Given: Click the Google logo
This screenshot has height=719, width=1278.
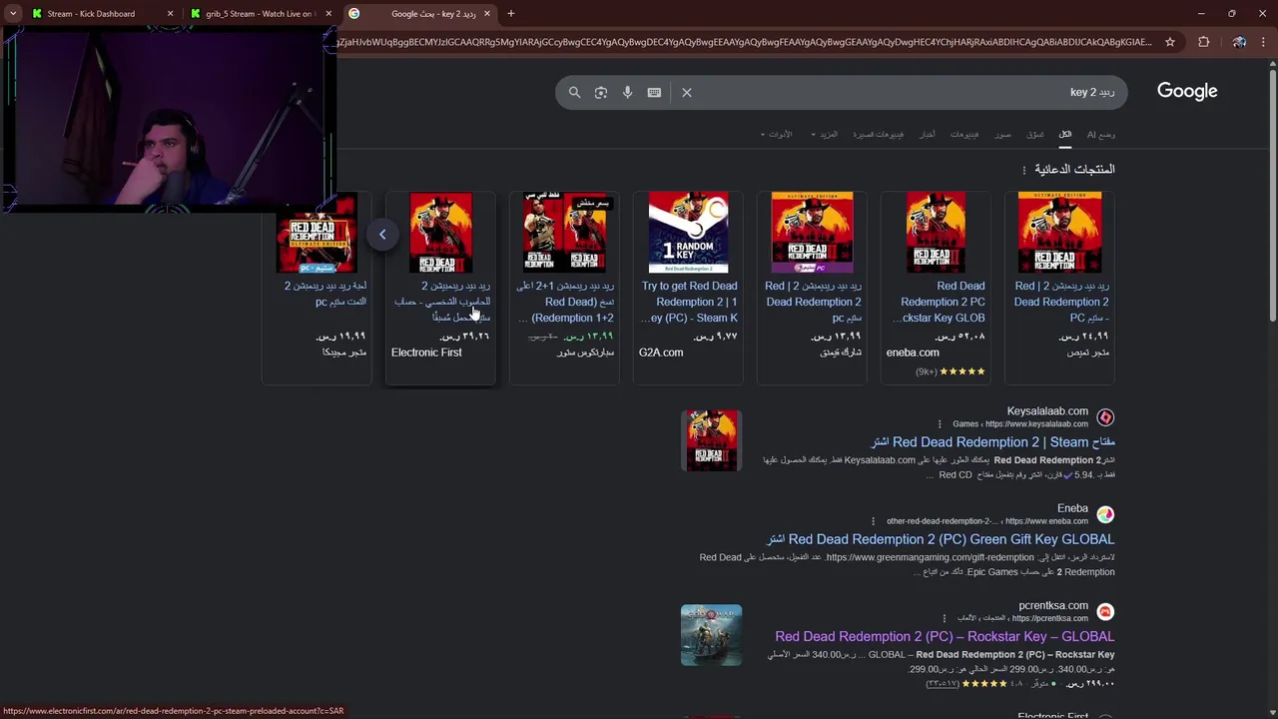Looking at the screenshot, I should pyautogui.click(x=1187, y=91).
